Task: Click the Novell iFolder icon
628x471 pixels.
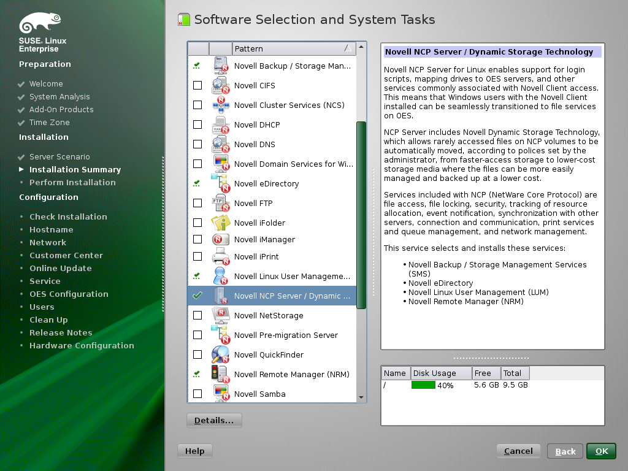Action: point(220,223)
